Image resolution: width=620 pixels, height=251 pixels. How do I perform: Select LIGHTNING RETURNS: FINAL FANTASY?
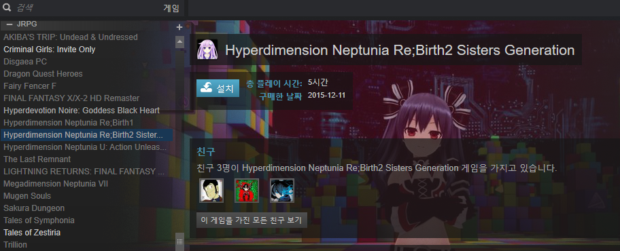point(84,172)
